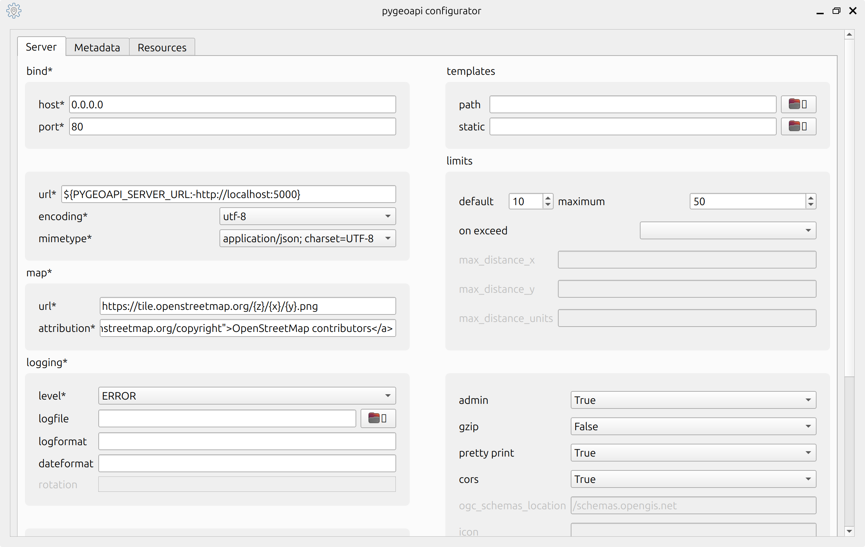Click the bind host input field
The image size is (865, 547).
[232, 104]
